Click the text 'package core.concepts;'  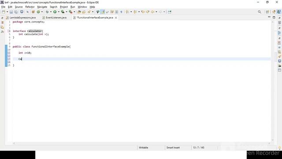tap(28, 22)
